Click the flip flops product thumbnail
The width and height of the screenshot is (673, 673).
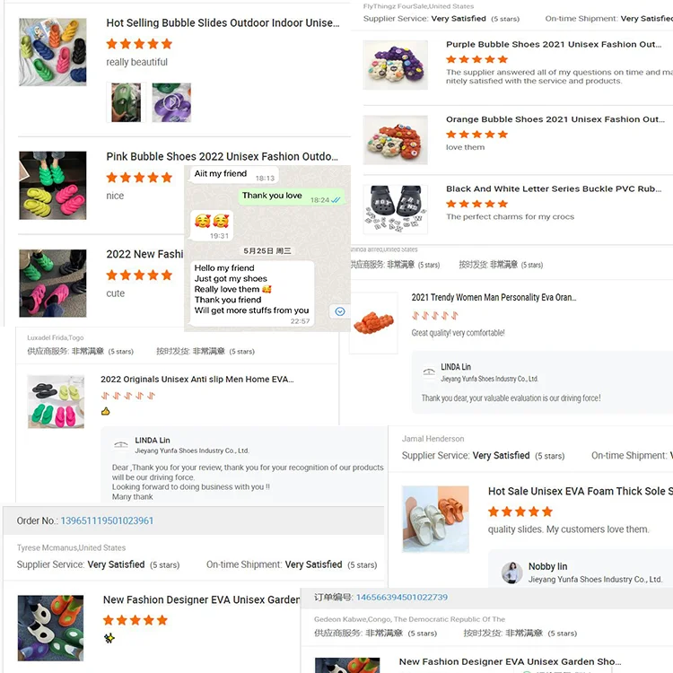pos(57,402)
